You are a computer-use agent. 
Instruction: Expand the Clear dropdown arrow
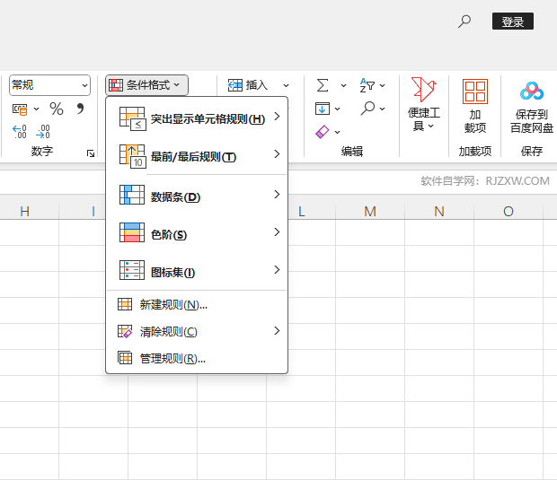338,132
